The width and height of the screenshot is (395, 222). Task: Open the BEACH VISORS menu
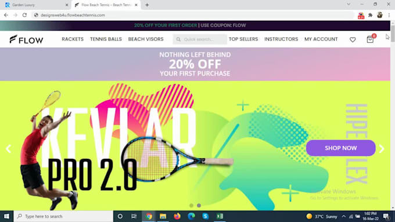pos(146,39)
